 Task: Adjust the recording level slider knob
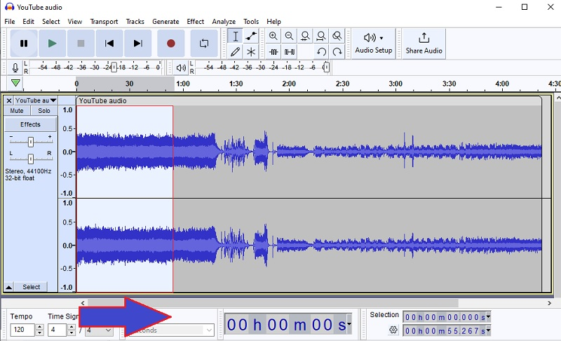tap(114, 67)
